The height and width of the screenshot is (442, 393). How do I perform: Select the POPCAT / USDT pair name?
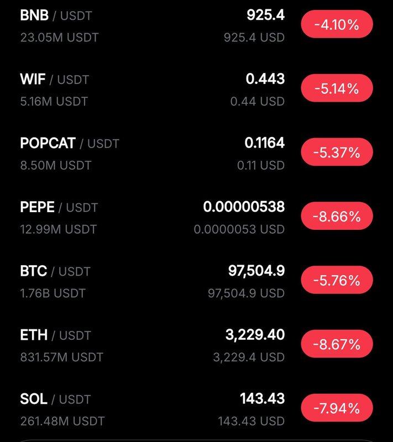[70, 143]
